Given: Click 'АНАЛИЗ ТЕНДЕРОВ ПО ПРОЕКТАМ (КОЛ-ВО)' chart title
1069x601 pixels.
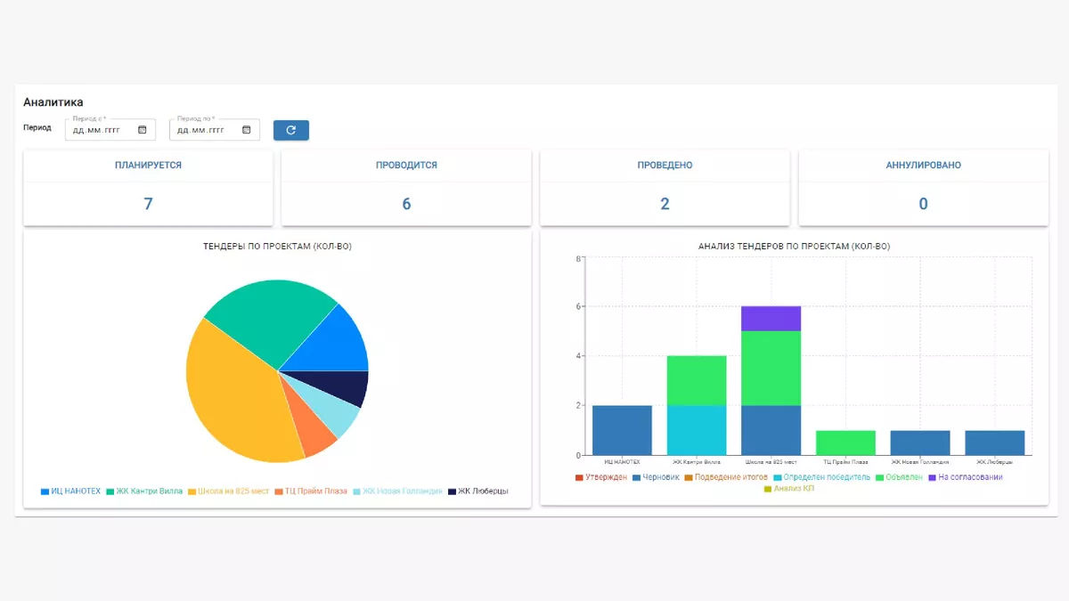Looking at the screenshot, I should (x=794, y=246).
